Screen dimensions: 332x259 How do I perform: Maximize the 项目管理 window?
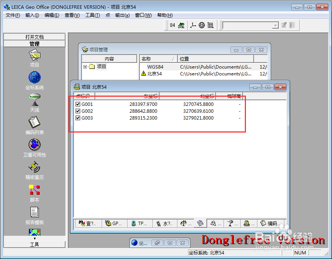tap(249, 50)
